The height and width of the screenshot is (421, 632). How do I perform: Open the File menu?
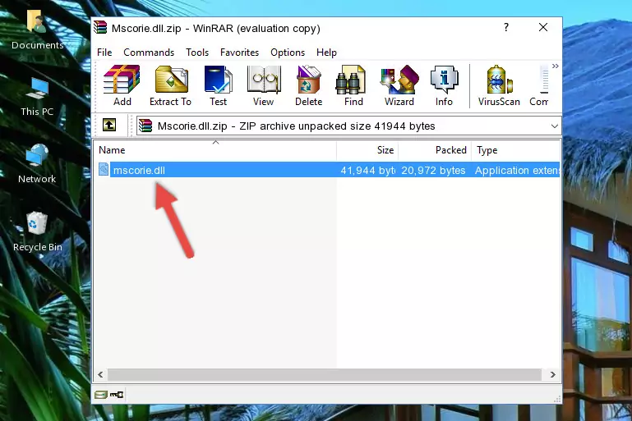104,53
